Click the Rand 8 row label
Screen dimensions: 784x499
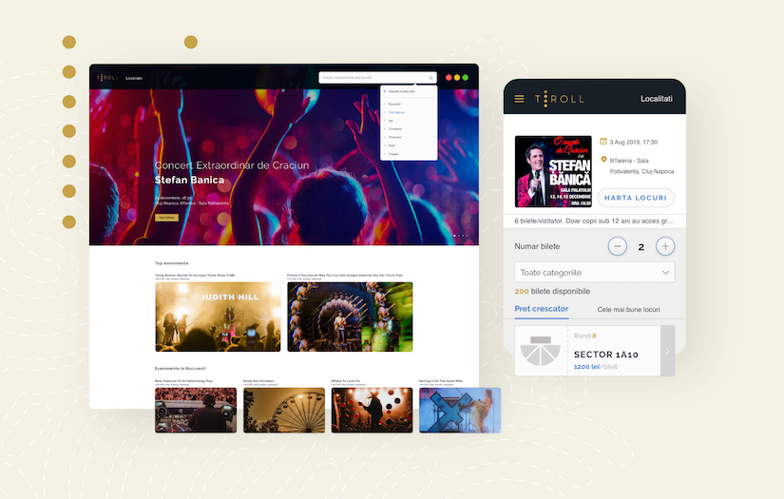584,336
